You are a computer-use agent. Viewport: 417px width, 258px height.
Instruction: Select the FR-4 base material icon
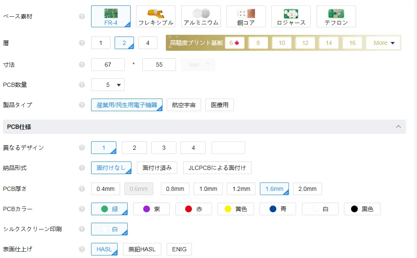(111, 13)
